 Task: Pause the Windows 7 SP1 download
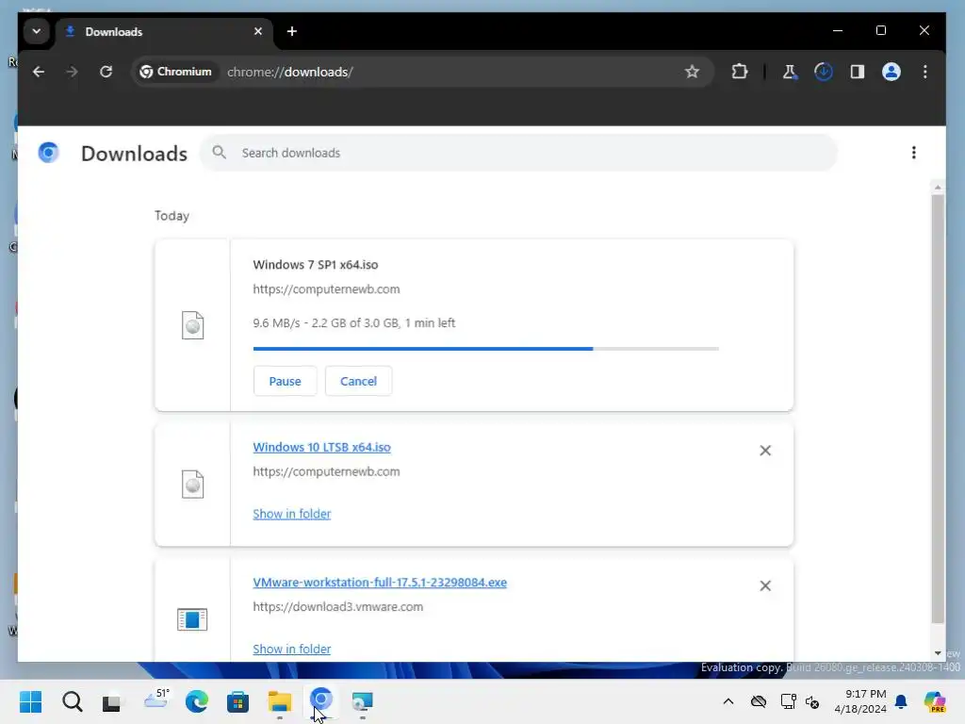coord(285,381)
